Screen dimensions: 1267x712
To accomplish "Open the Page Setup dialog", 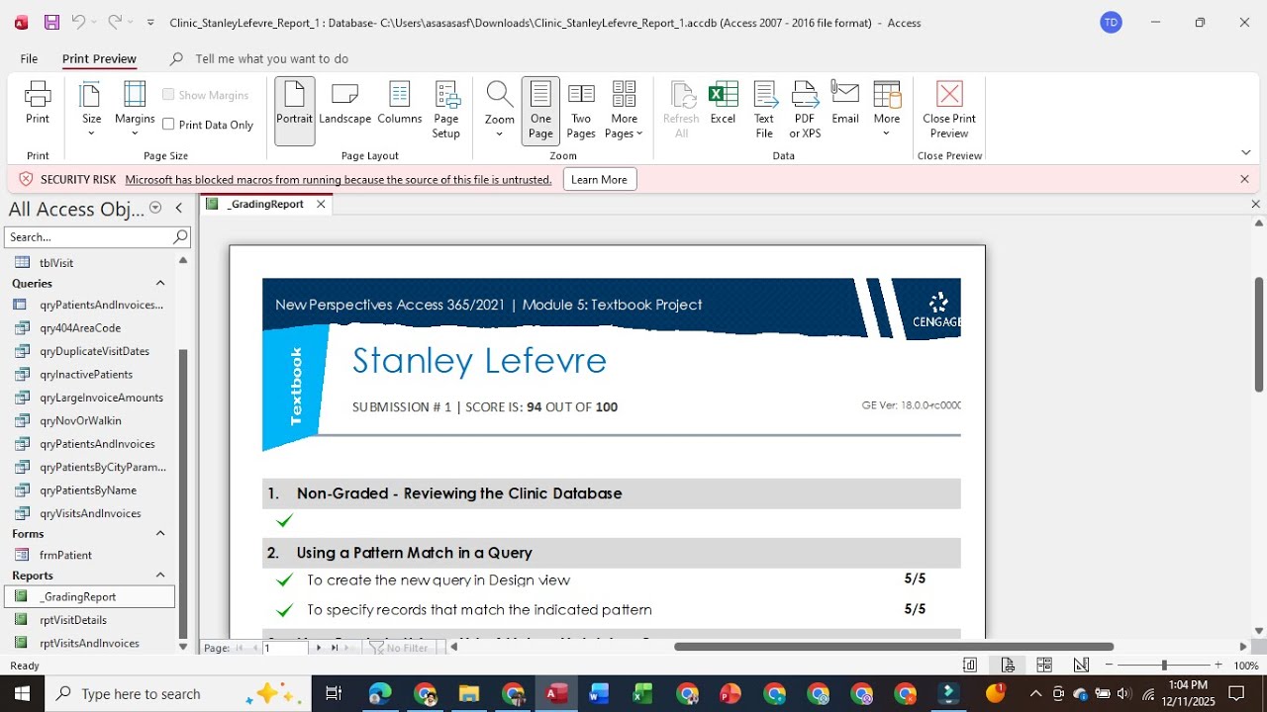I will click(446, 109).
